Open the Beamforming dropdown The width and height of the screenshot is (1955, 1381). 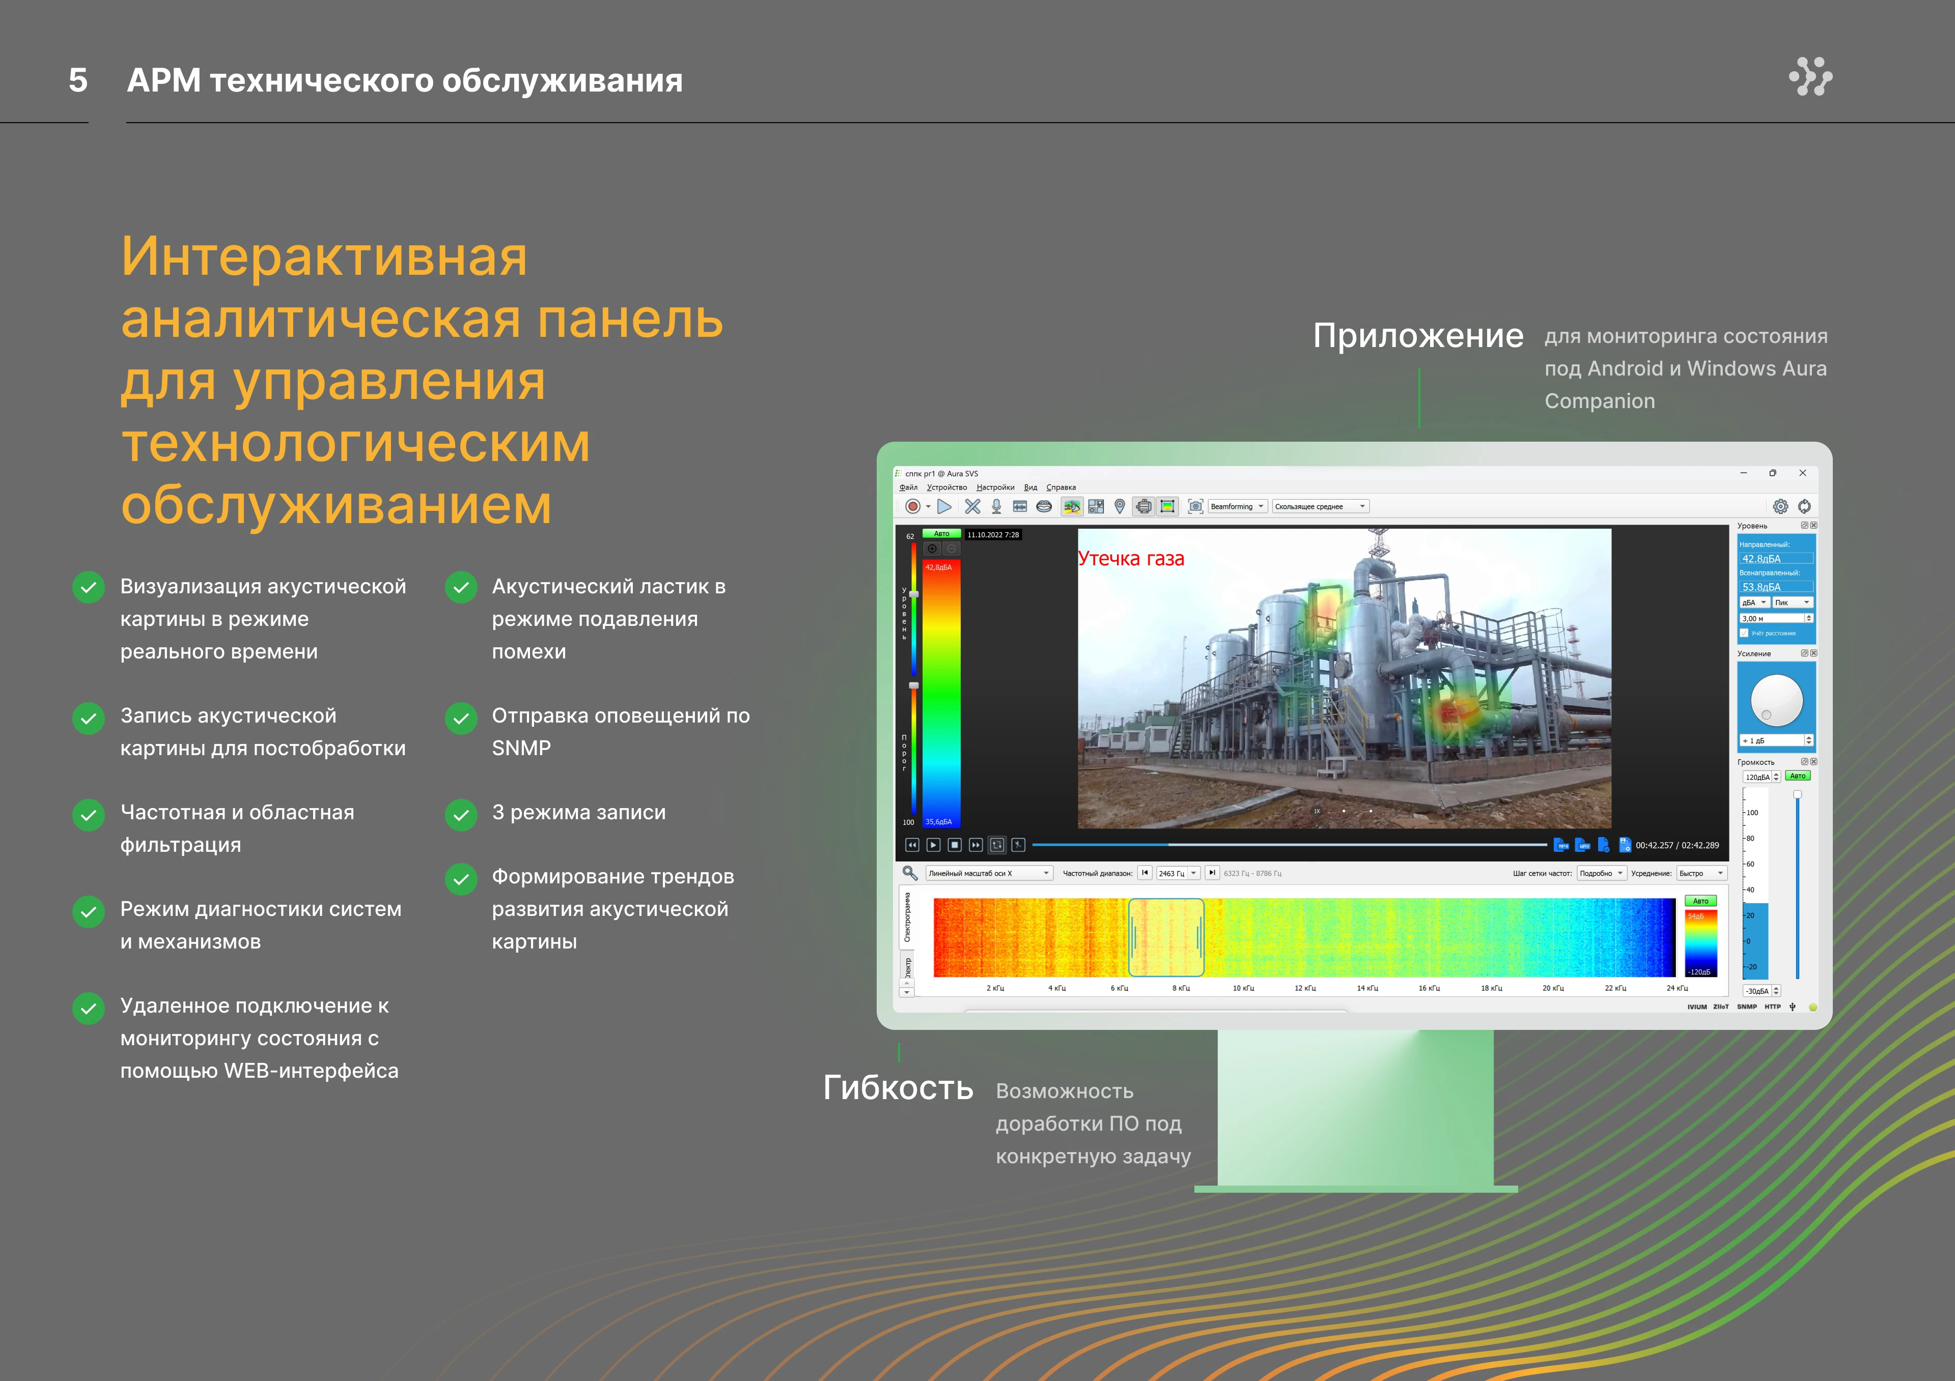[1237, 506]
